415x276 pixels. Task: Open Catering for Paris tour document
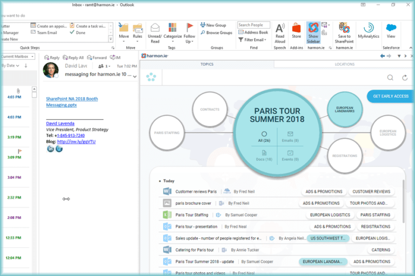click(195, 250)
